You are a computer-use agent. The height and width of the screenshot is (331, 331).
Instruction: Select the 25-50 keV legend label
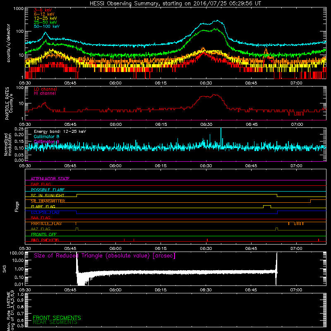pos(45,22)
